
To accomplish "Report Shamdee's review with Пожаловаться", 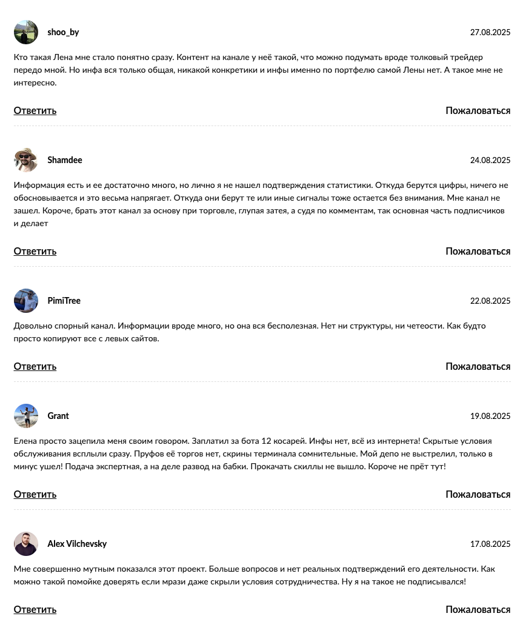I will (x=478, y=251).
